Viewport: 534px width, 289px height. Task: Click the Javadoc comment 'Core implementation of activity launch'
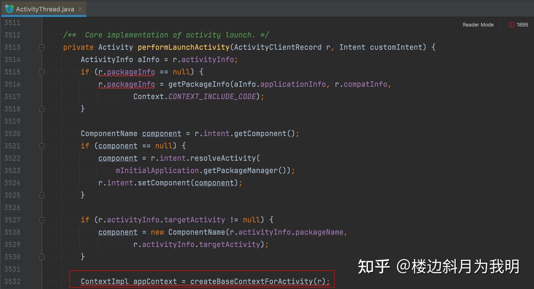click(x=166, y=35)
